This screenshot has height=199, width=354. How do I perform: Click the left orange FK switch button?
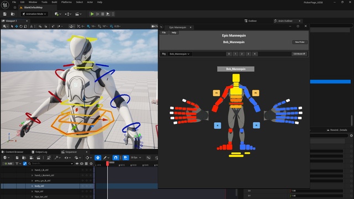(x=216, y=93)
